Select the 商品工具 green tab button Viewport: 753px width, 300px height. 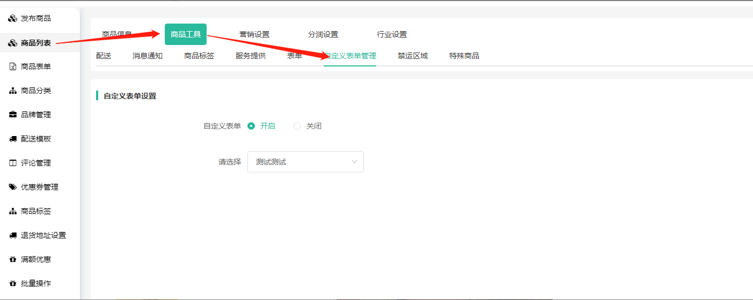pos(186,34)
